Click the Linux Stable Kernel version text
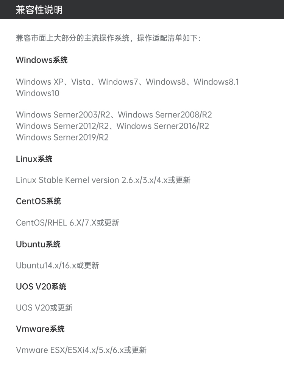The width and height of the screenshot is (284, 380). click(x=103, y=180)
